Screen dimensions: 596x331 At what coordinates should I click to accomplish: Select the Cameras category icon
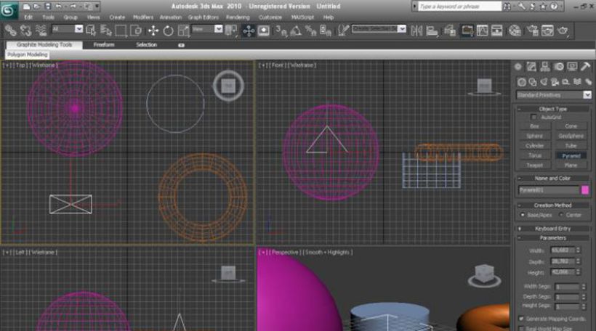tap(555, 81)
